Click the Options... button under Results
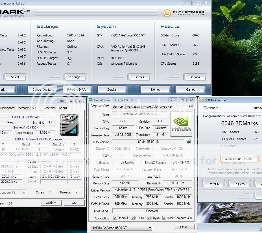 [195, 77]
